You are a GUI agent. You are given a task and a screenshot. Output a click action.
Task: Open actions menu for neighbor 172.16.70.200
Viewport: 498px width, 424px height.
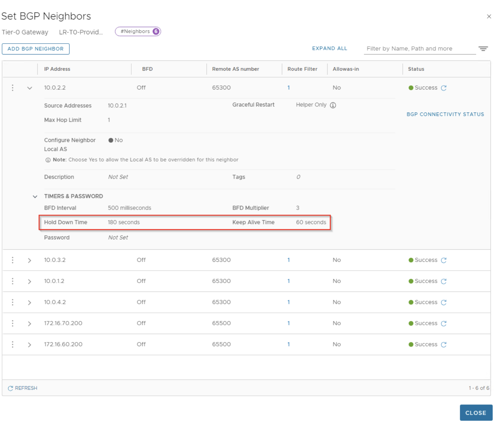click(x=13, y=323)
